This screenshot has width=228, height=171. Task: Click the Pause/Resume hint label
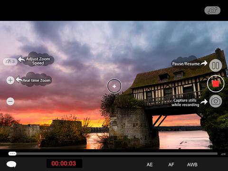pyautogui.click(x=186, y=64)
